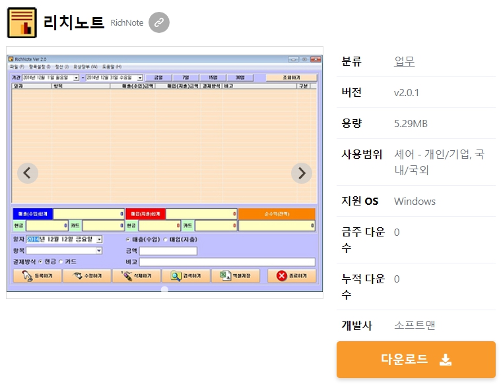The width and height of the screenshot is (501, 384).
Task: Open the 일자 date picker dropdown
Action: click(x=100, y=239)
